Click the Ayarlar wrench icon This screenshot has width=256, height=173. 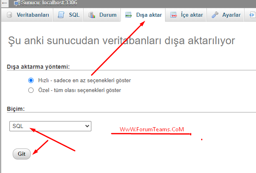pos(215,15)
